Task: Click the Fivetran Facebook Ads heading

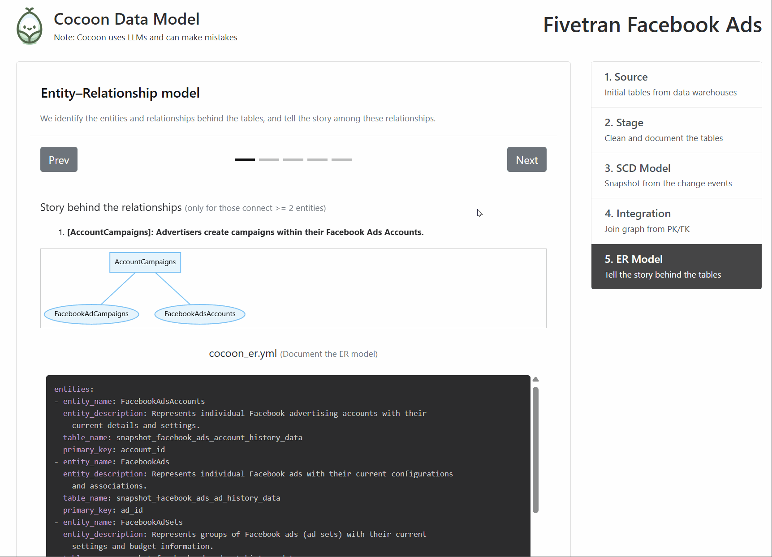Action: tap(652, 25)
